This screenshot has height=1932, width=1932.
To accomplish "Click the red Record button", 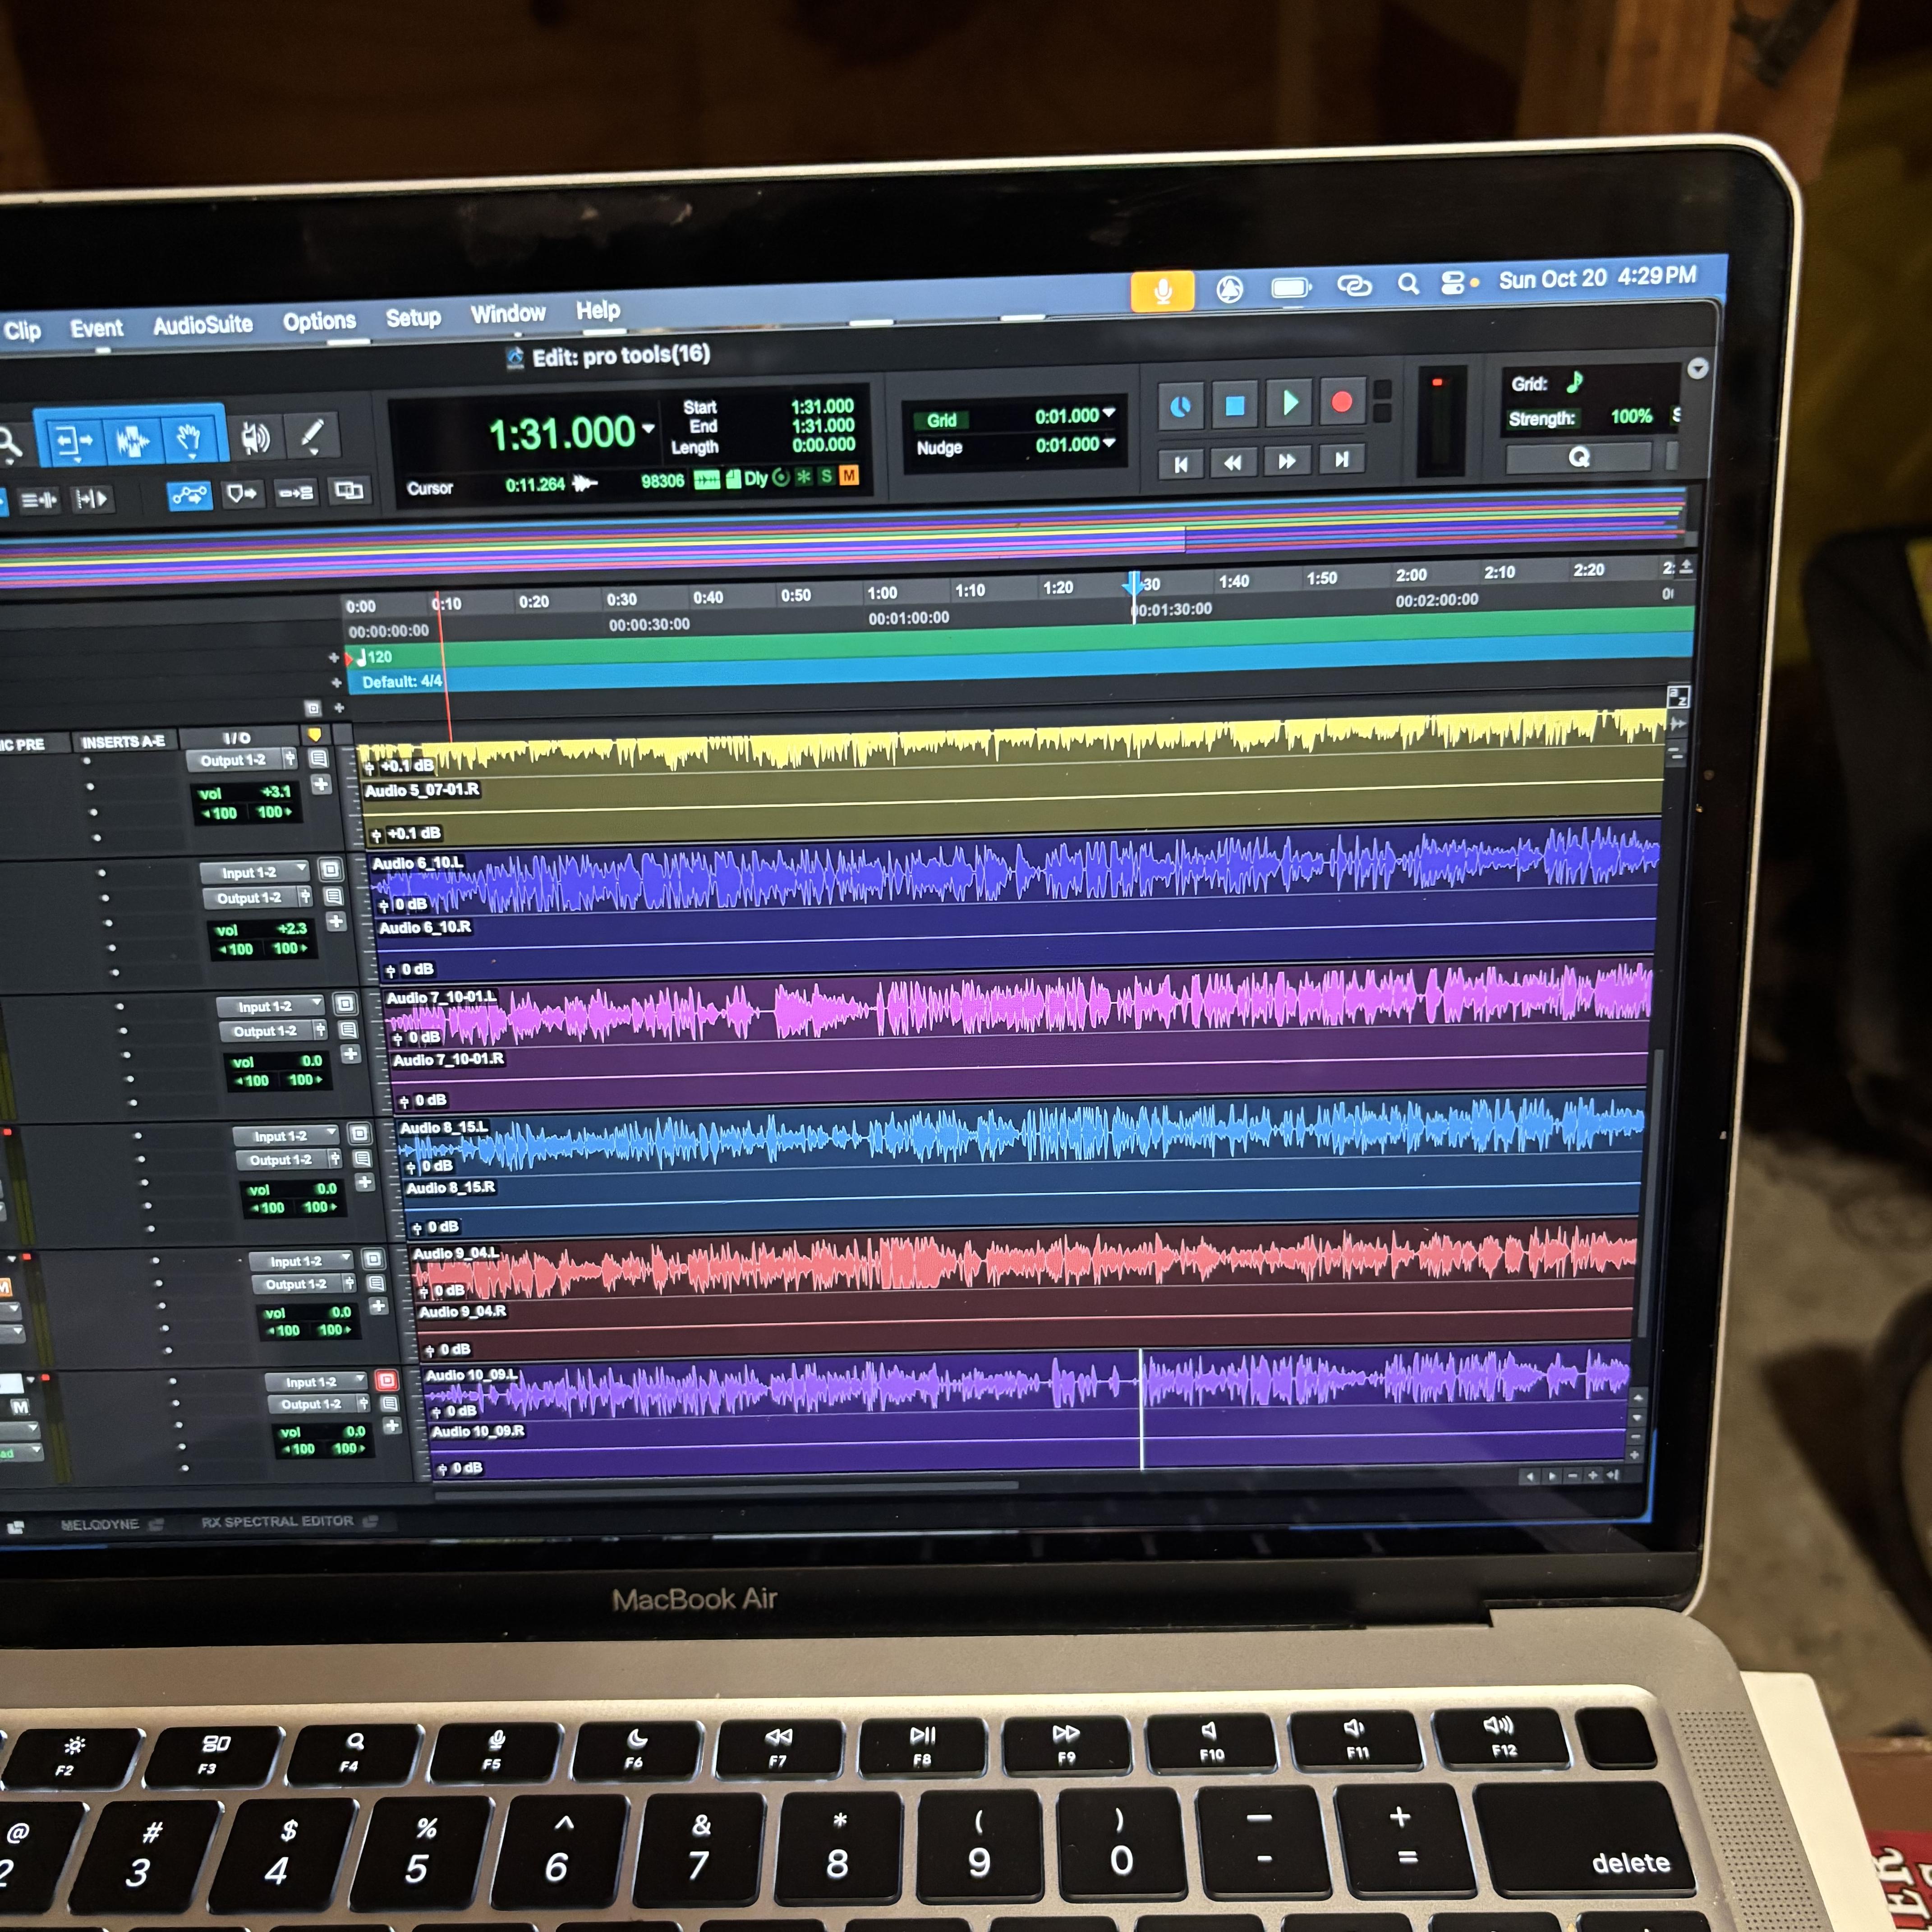I will pos(1342,402).
